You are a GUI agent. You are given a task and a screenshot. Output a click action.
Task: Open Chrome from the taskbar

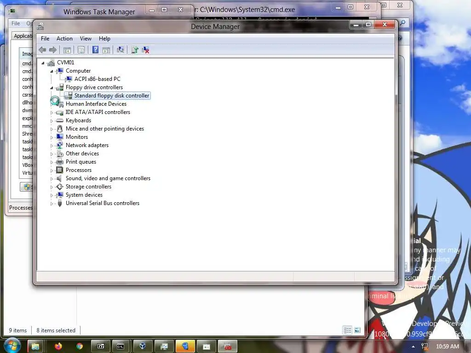(x=79, y=347)
